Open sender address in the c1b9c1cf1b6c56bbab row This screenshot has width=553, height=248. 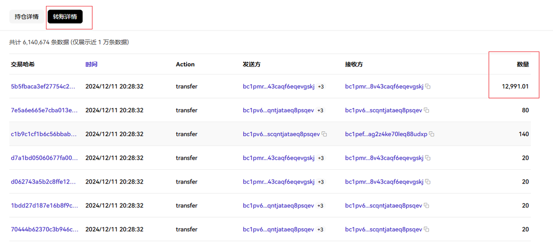[281, 134]
